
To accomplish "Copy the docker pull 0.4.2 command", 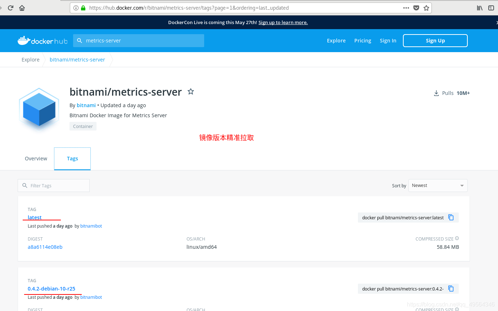I will click(451, 289).
